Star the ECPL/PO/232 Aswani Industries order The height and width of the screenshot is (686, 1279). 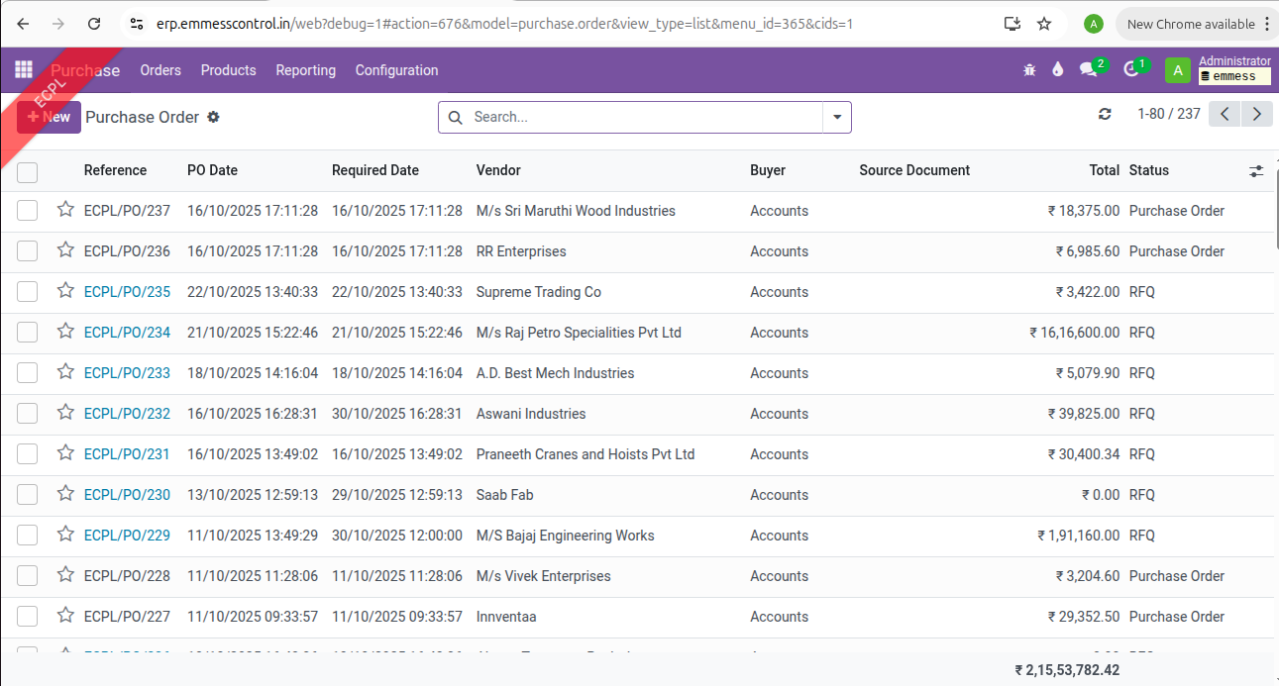tap(65, 413)
